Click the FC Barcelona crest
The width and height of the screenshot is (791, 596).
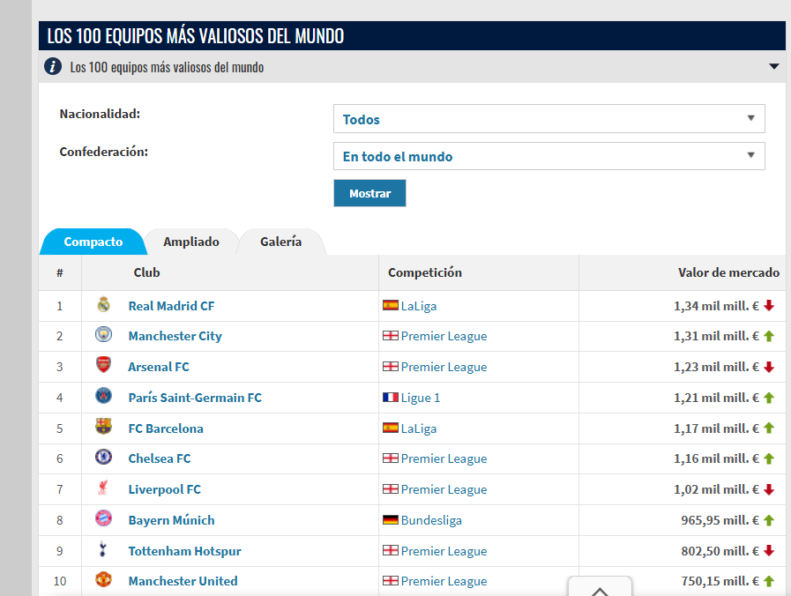pyautogui.click(x=103, y=427)
